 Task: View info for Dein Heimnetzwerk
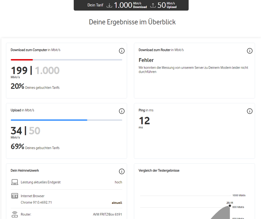pyautogui.click(x=121, y=171)
